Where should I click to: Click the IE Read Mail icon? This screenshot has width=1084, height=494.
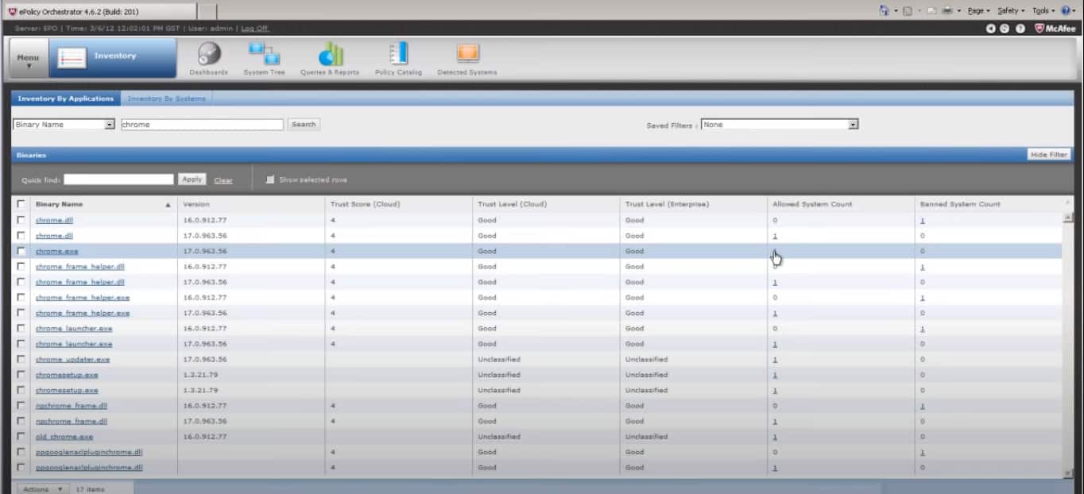coord(931,10)
